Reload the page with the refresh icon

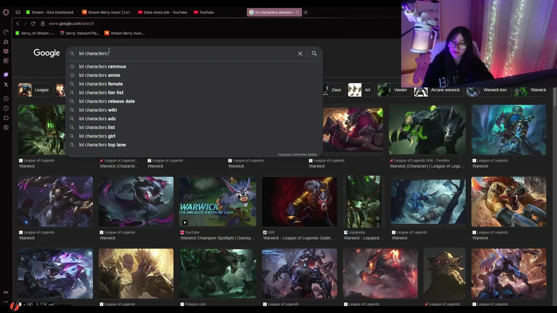click(33, 23)
